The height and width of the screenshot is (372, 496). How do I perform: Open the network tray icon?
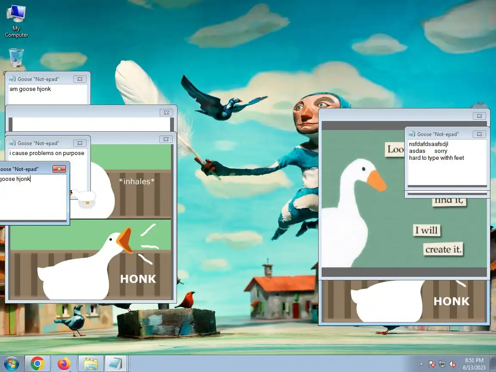tap(442, 364)
